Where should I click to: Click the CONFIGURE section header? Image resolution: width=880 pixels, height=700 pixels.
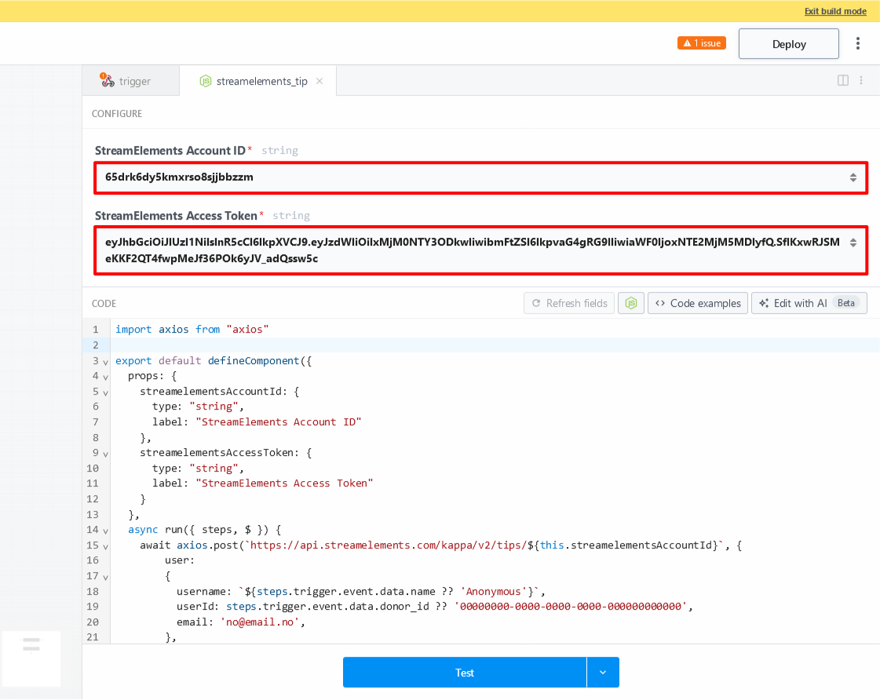click(117, 113)
